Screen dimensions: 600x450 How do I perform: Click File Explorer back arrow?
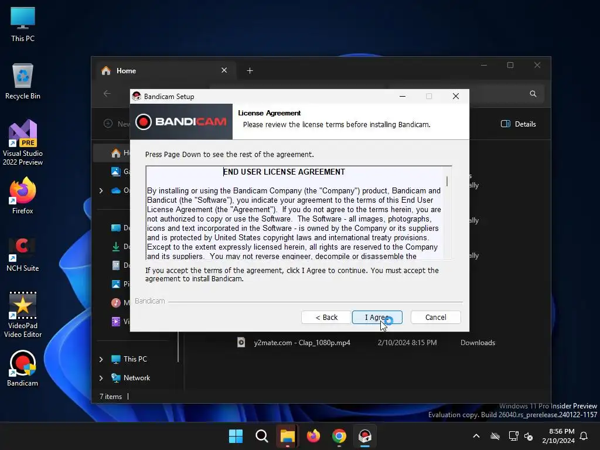point(107,93)
